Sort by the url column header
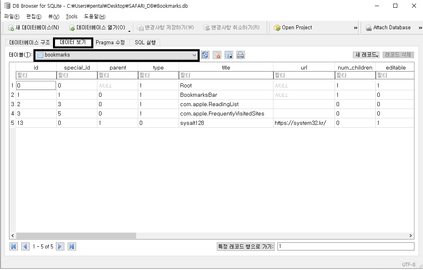The height and width of the screenshot is (270, 423). [x=304, y=67]
